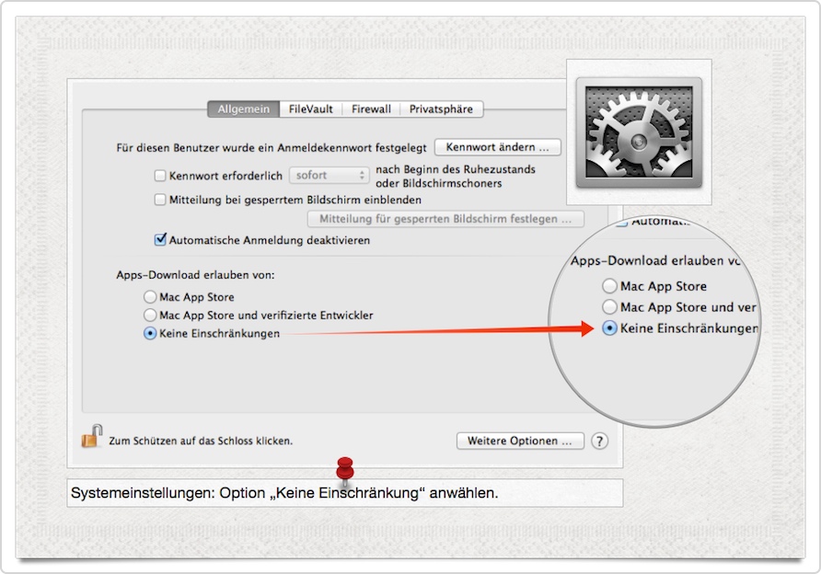
Task: Go to the Firewall tab
Action: [371, 109]
